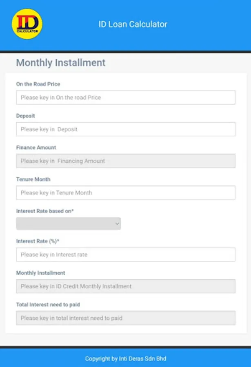Click the Copyright by Inti Deras footer text
Viewport: 251px width, 367px height.
(125, 359)
